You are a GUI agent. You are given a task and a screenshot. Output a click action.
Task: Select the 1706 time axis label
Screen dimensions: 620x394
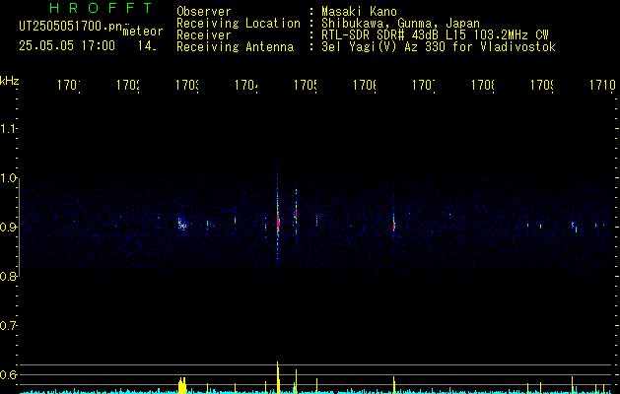tap(365, 85)
